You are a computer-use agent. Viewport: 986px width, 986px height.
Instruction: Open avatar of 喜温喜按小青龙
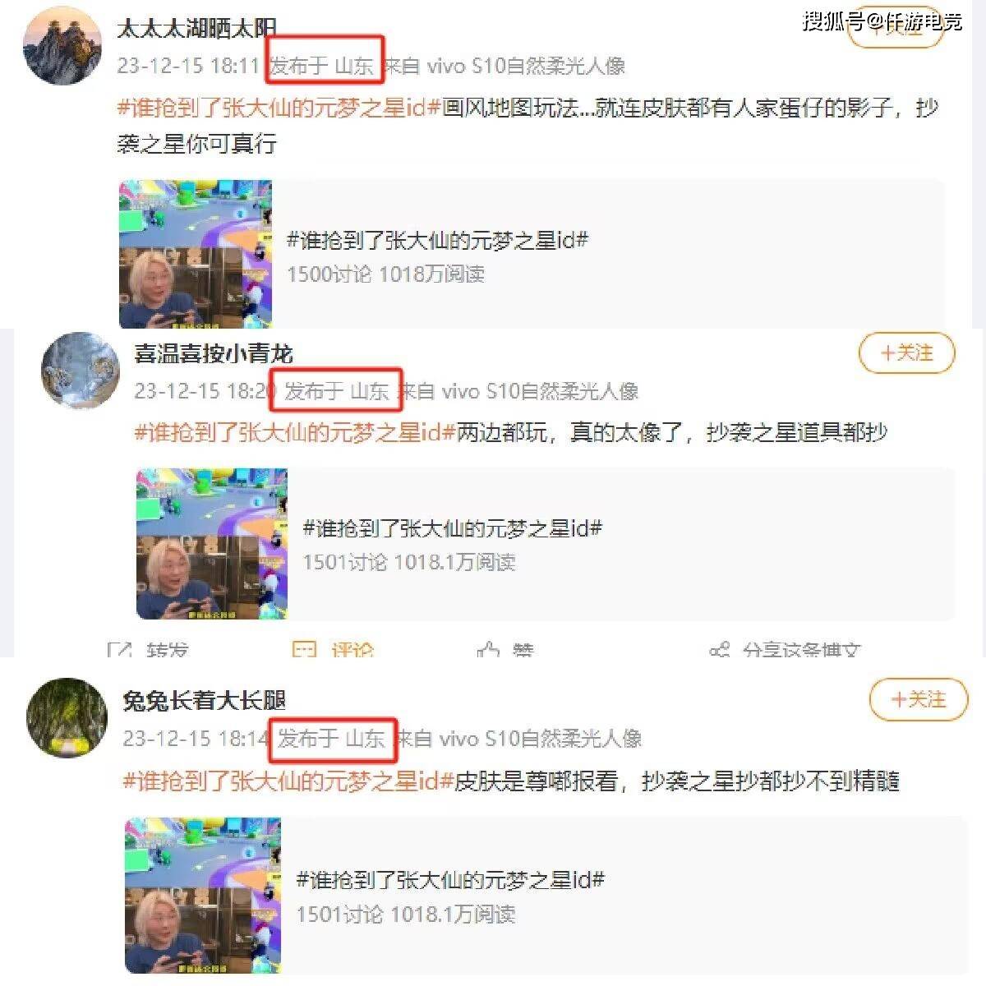coord(81,371)
